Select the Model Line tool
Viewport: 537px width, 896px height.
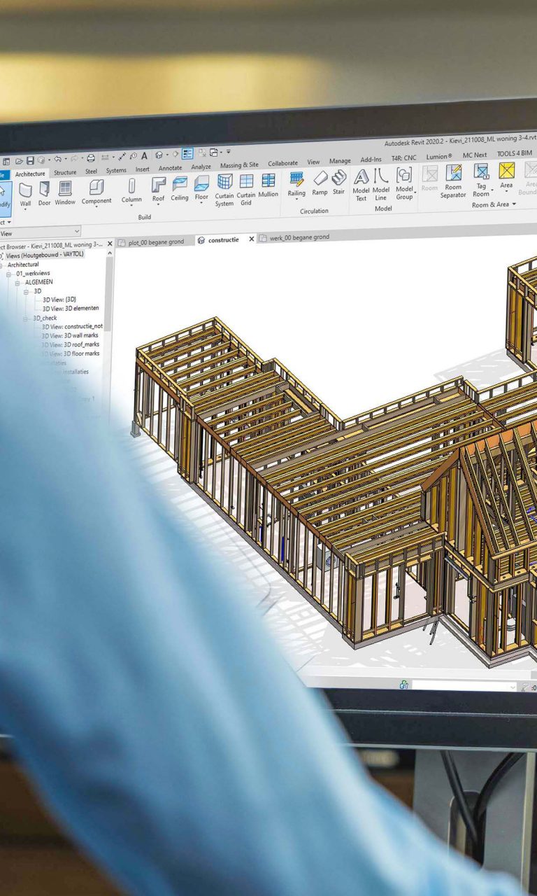point(381,184)
